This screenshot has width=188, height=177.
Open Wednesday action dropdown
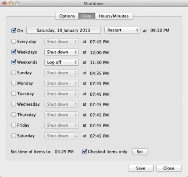tap(62, 104)
